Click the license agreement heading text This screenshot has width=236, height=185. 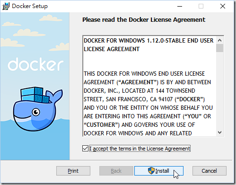144,20
